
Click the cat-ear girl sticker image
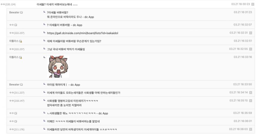[x=58, y=67]
